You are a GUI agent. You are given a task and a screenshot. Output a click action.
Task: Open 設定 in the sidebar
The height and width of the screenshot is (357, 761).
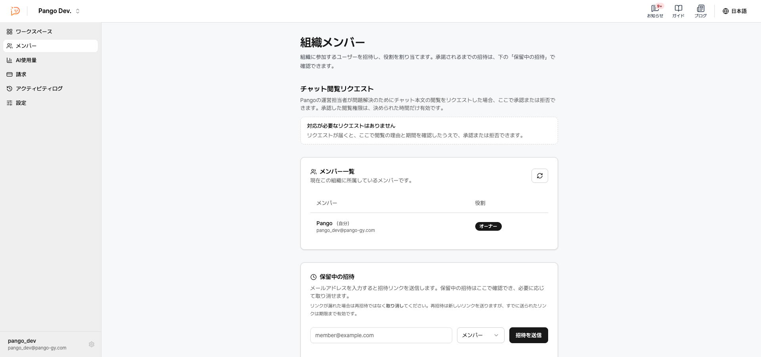50,103
